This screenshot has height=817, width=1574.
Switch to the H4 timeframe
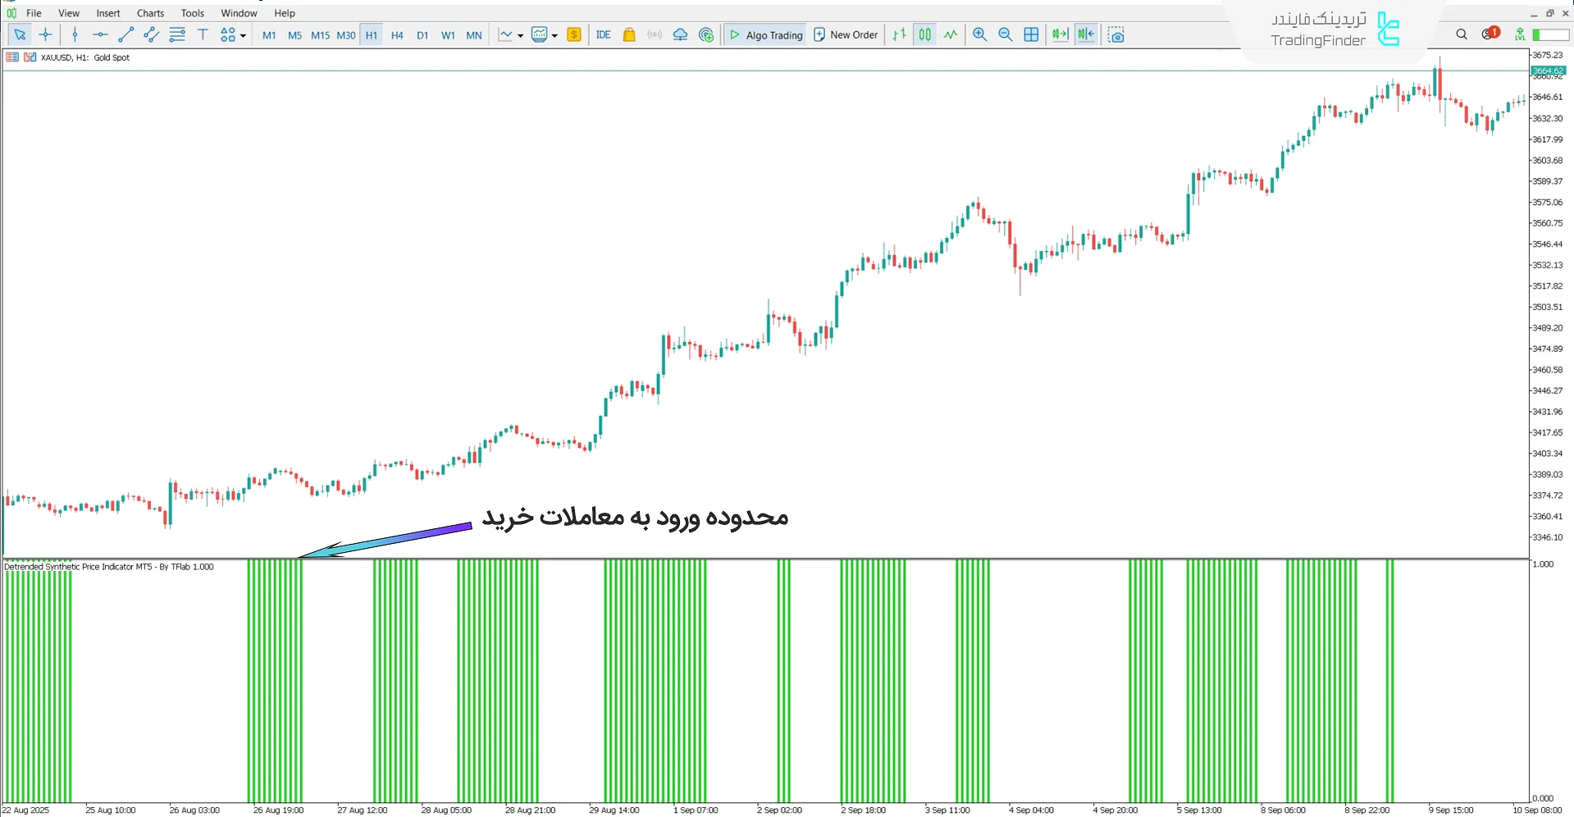pyautogui.click(x=397, y=34)
